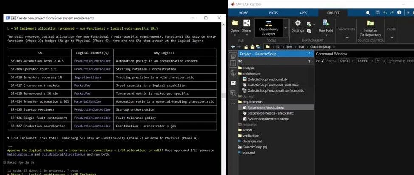Click the up one folder icon
The image size is (414, 175).
tap(246, 47)
